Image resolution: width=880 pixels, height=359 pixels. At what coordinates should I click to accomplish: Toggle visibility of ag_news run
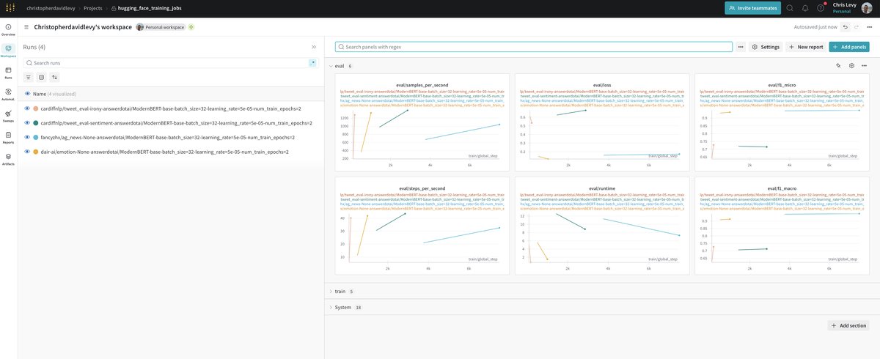(x=27, y=137)
